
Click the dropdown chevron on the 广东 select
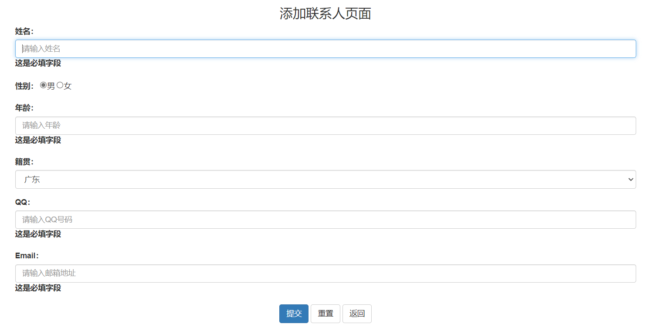[630, 179]
